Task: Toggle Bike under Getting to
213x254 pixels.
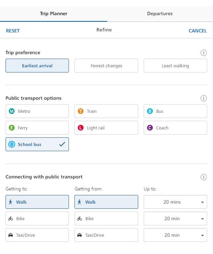Action: pos(37,219)
